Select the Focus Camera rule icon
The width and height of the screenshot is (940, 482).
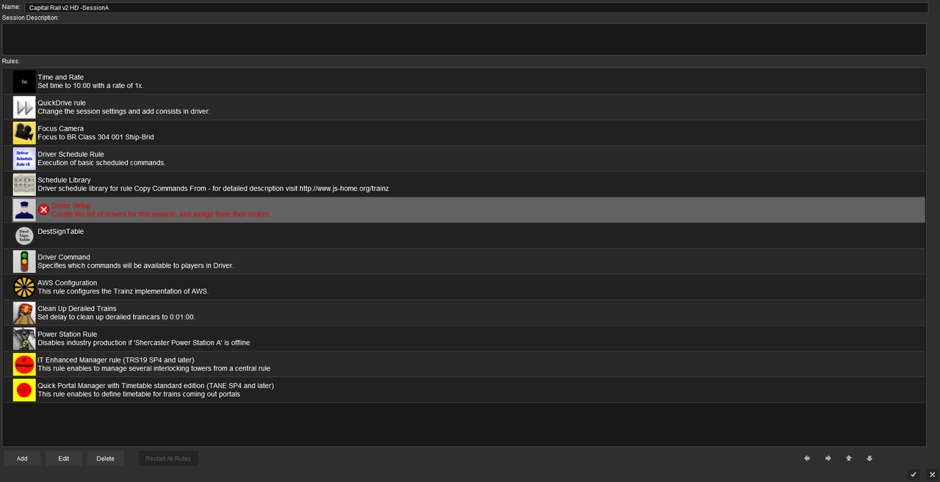(x=24, y=133)
